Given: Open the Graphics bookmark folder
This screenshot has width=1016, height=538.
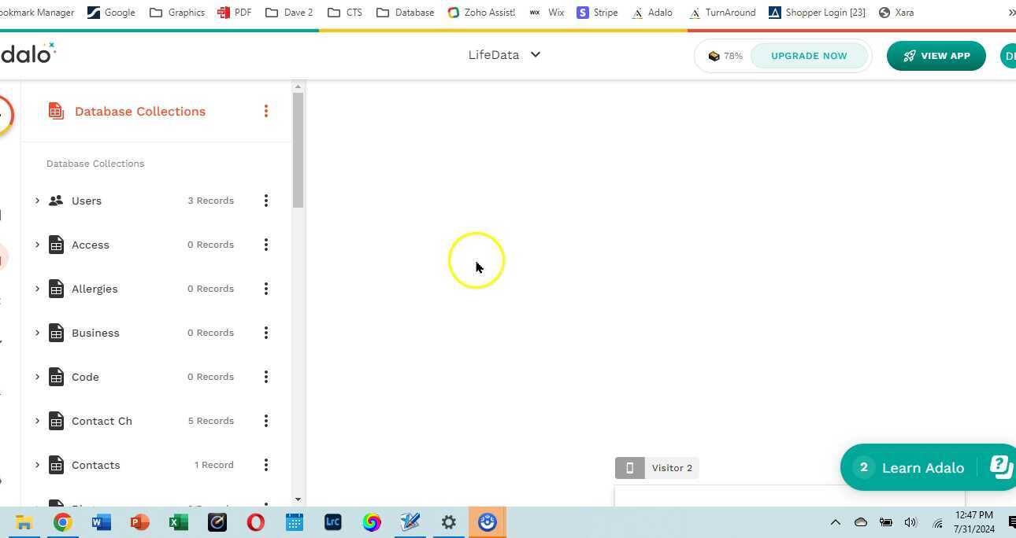Looking at the screenshot, I should (x=177, y=13).
